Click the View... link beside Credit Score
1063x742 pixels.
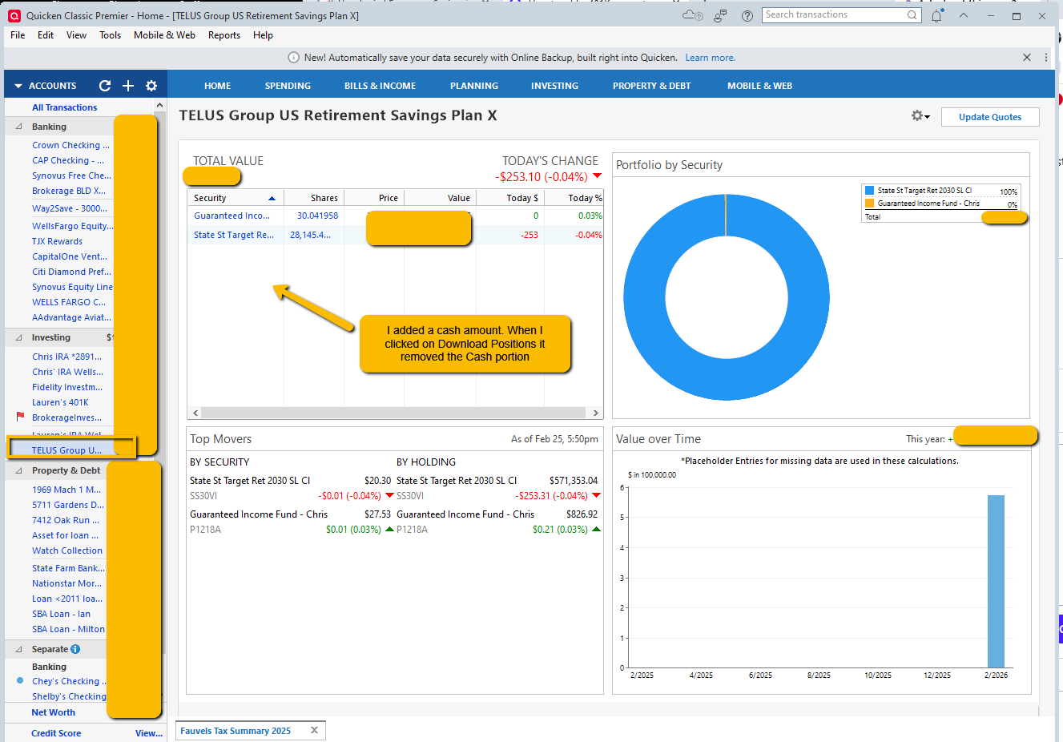(149, 733)
